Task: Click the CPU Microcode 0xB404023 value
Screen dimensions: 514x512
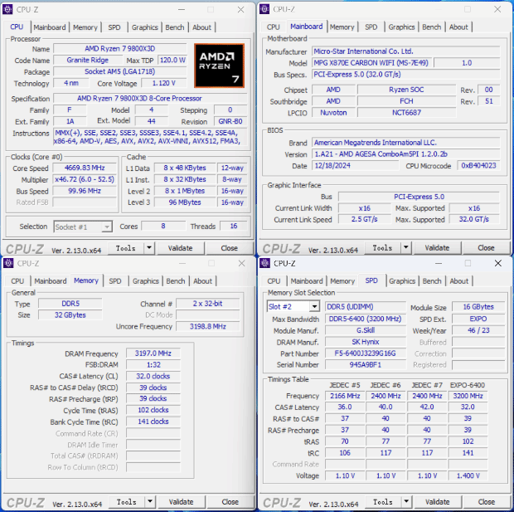Action: (x=478, y=165)
